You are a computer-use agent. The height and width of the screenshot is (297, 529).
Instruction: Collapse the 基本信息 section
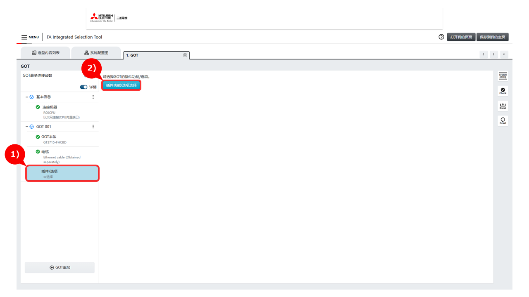click(x=27, y=97)
